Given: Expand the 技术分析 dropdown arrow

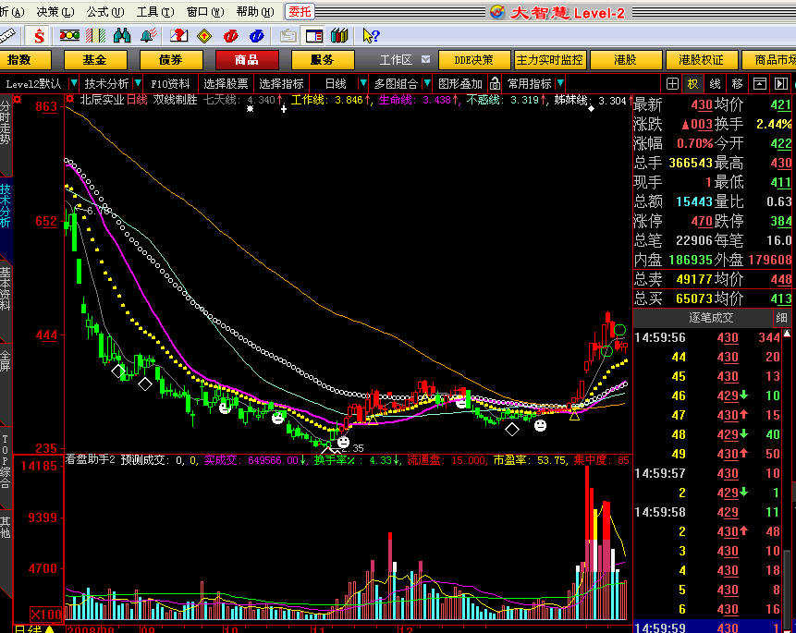Looking at the screenshot, I should [x=138, y=83].
